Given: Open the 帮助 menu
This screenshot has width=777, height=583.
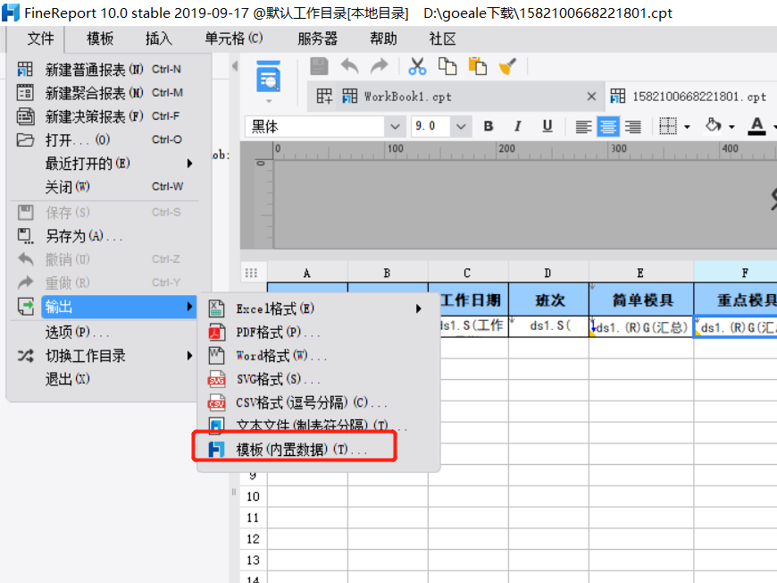Looking at the screenshot, I should 383,38.
